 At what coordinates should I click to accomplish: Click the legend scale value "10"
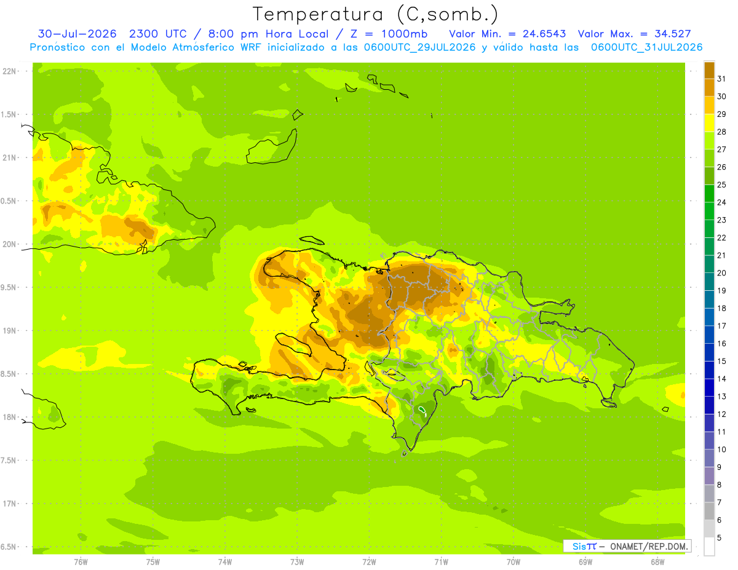pos(721,450)
